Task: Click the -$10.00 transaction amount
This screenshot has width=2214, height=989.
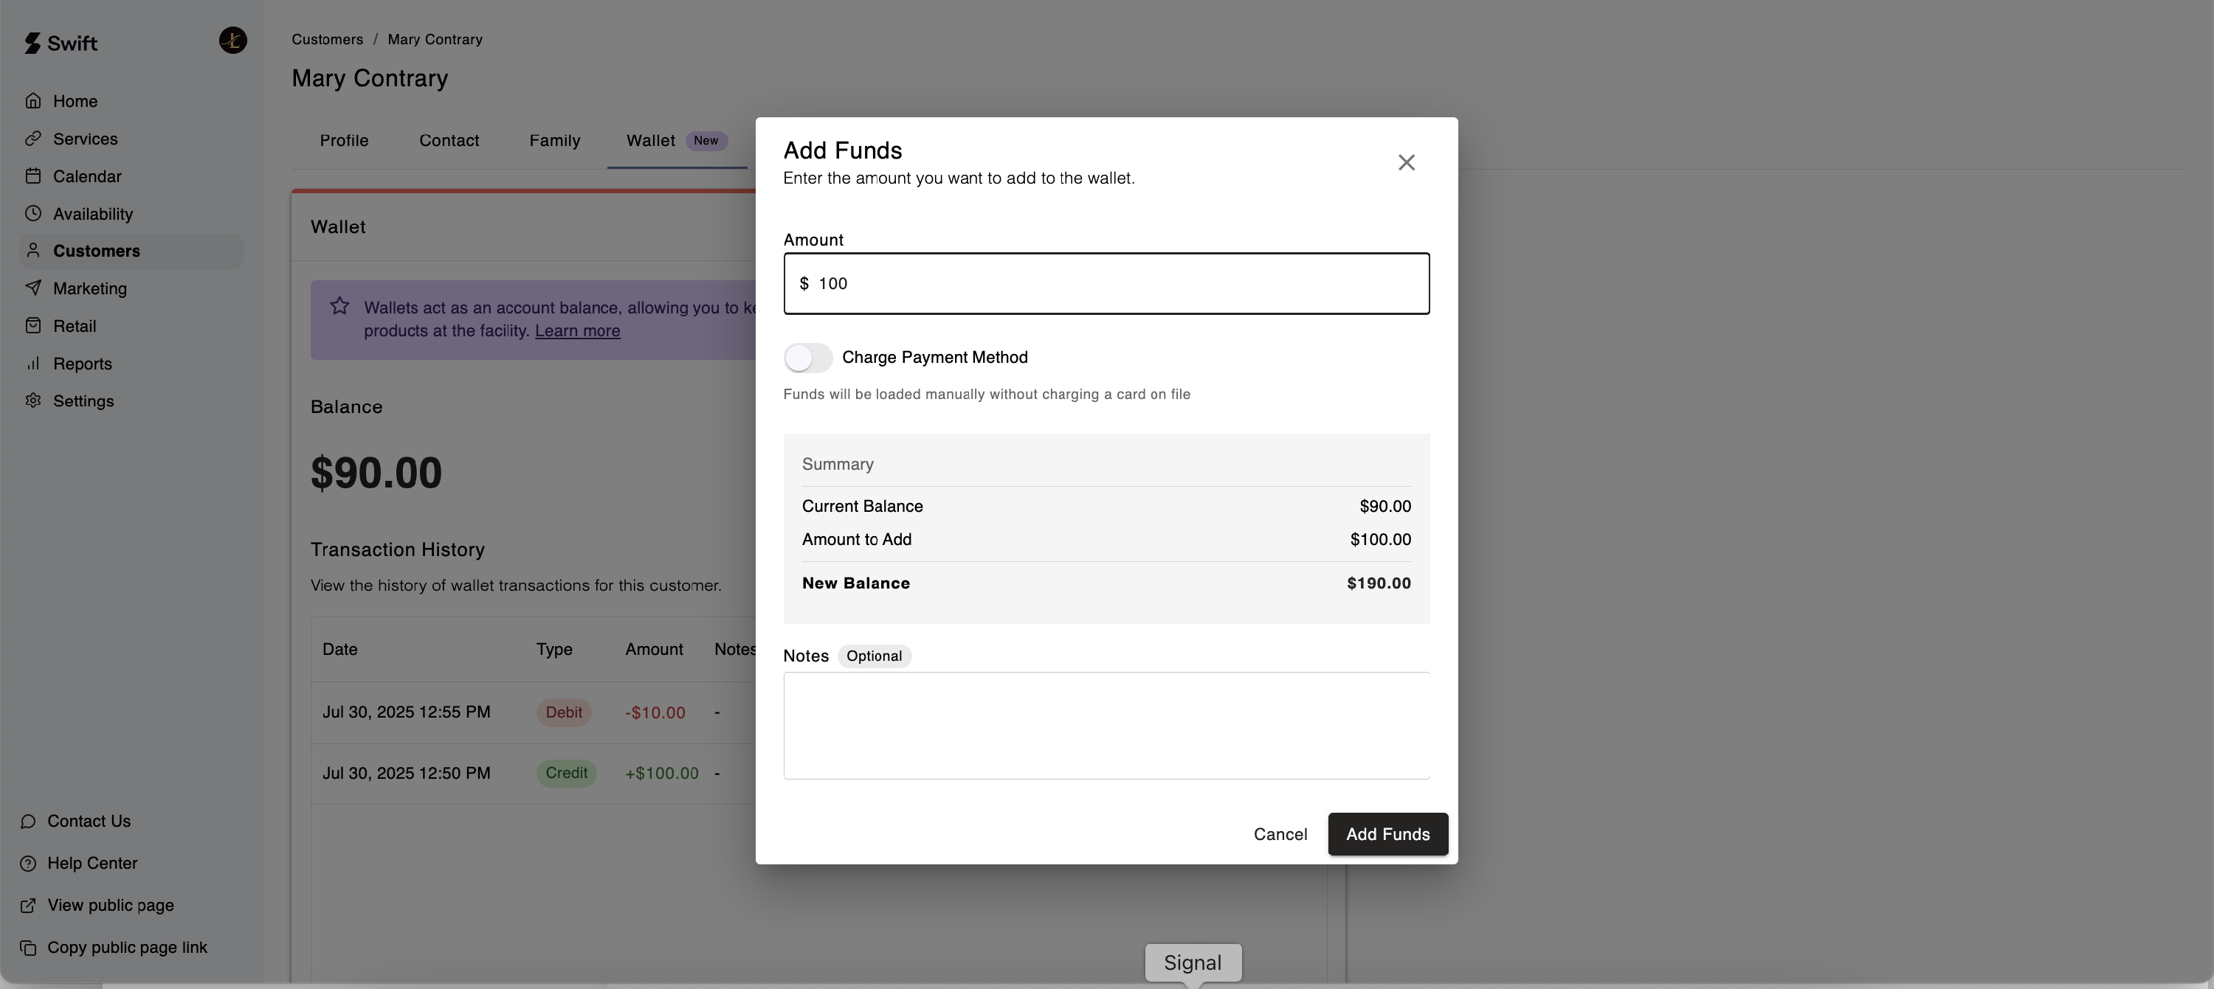Action: click(655, 713)
